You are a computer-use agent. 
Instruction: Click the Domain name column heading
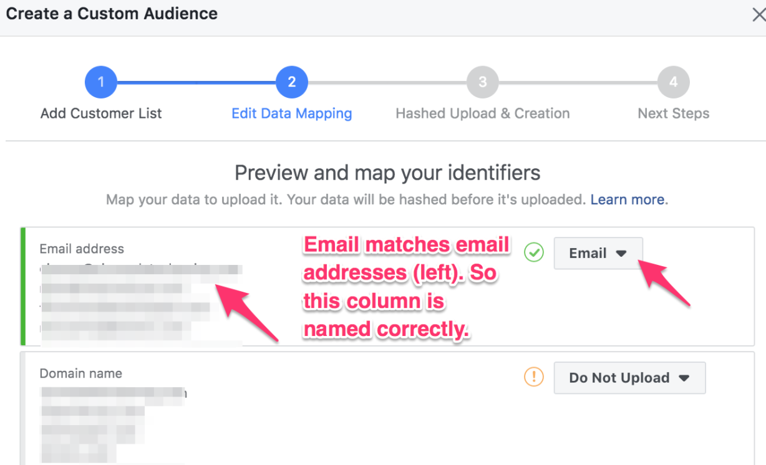click(x=80, y=373)
